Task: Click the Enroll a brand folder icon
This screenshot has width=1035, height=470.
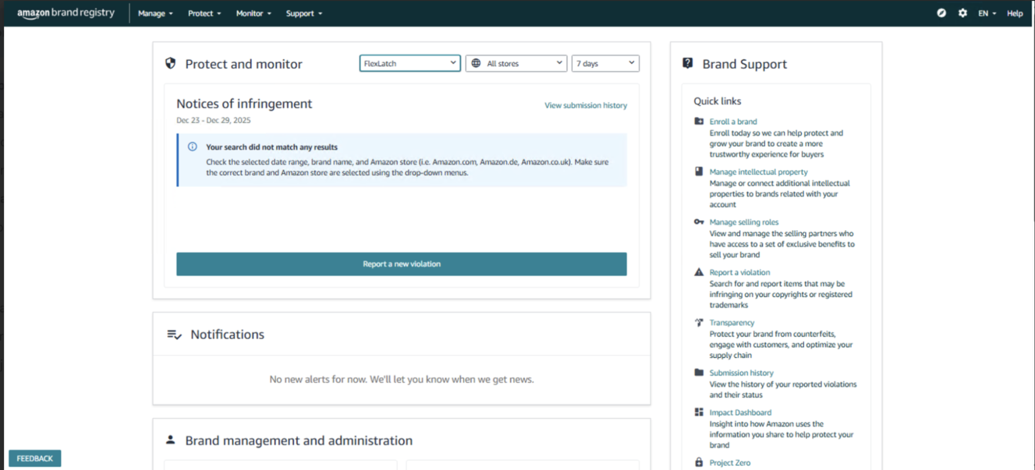Action: pyautogui.click(x=699, y=121)
